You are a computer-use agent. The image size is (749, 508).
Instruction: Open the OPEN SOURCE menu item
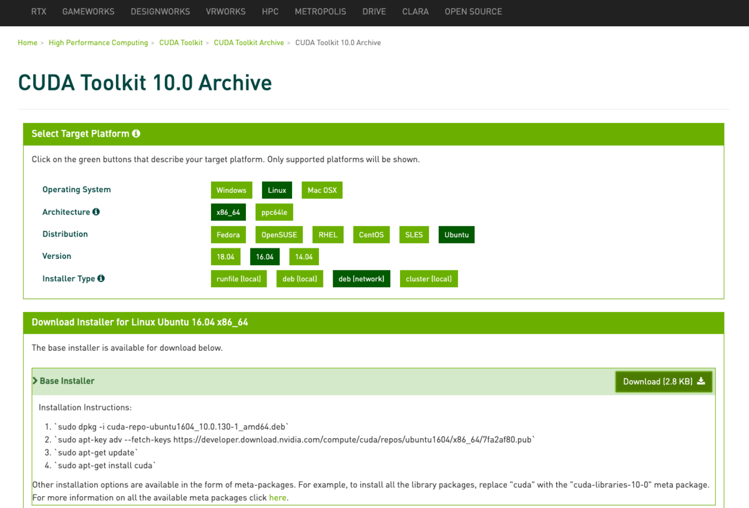pyautogui.click(x=473, y=12)
